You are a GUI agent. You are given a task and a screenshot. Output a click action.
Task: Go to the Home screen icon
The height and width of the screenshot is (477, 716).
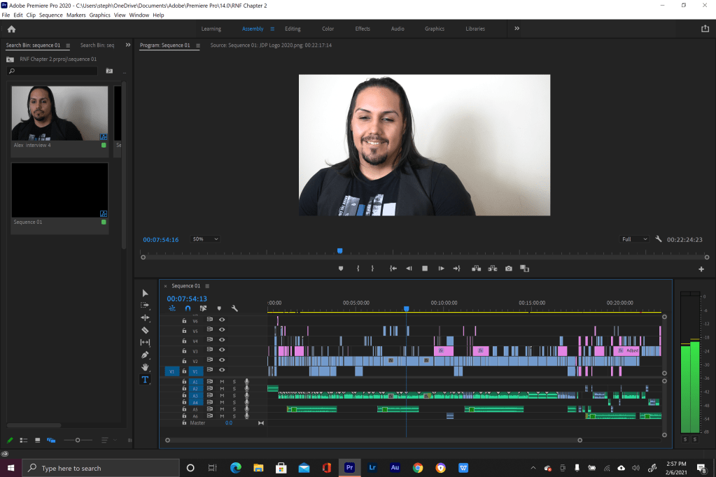[11, 29]
